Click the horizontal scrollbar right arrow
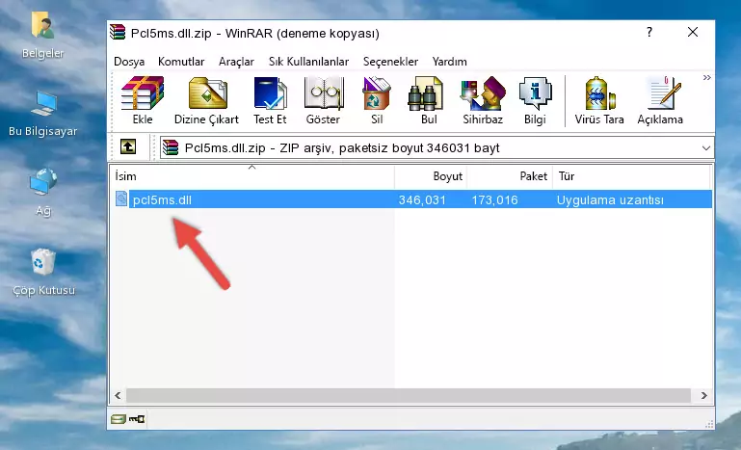741x450 pixels. tap(704, 395)
